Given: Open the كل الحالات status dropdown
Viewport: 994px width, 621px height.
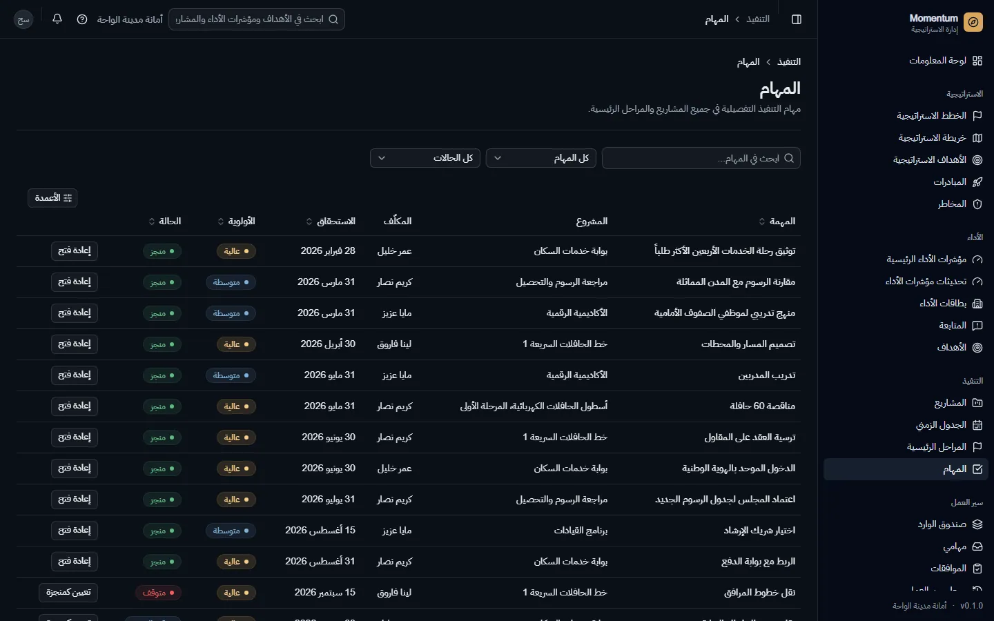Looking at the screenshot, I should 425,158.
